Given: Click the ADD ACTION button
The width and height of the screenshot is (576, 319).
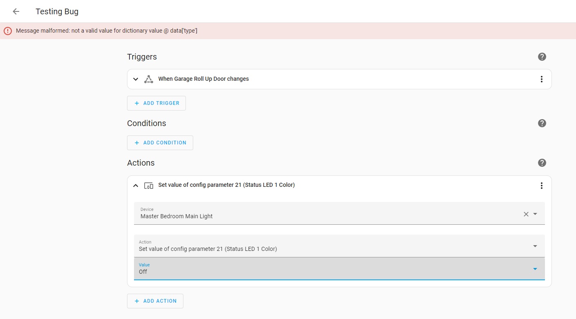Looking at the screenshot, I should 155,301.
